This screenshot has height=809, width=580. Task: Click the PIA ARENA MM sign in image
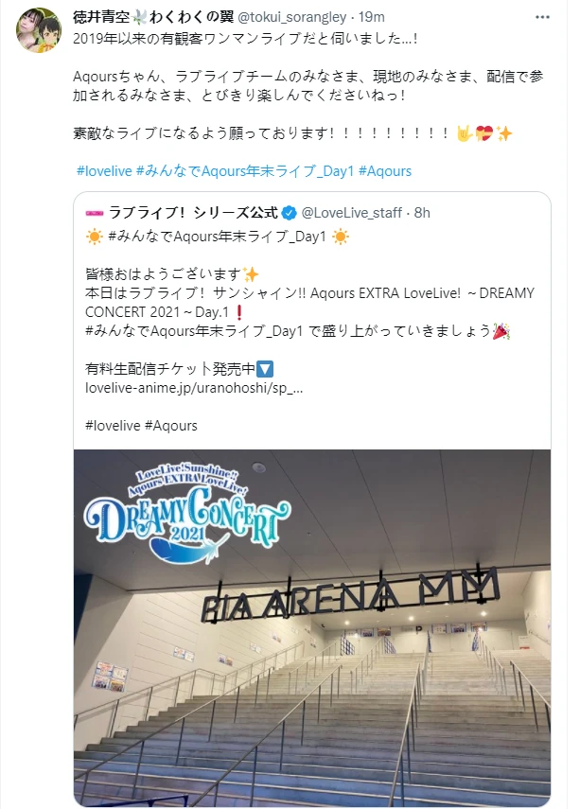coord(350,595)
